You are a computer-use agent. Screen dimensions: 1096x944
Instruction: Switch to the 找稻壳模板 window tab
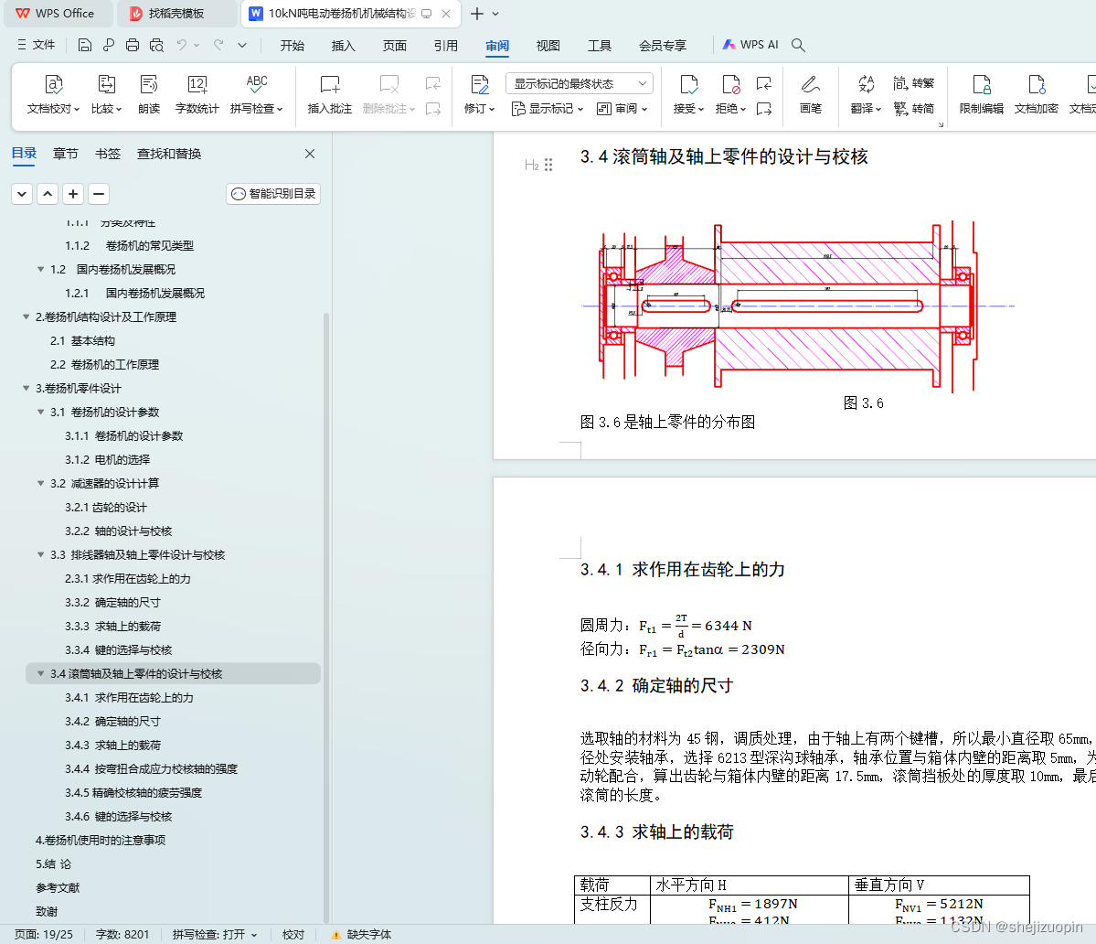(x=176, y=14)
